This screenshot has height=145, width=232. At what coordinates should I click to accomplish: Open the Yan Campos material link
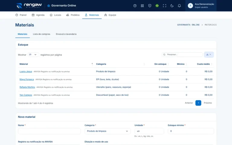pos(26,95)
